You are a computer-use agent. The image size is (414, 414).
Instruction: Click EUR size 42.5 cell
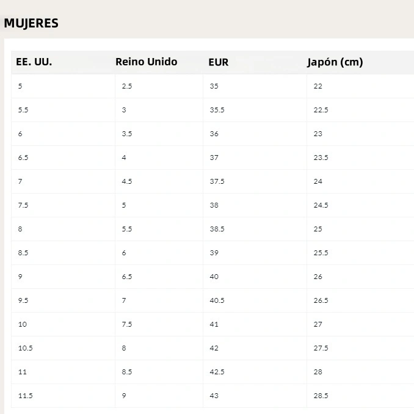(x=217, y=372)
